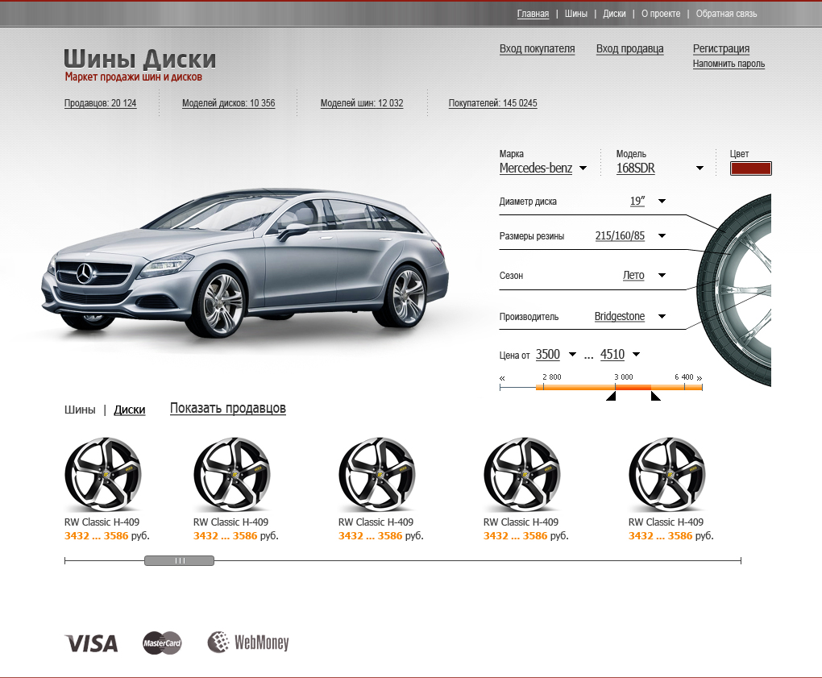Click the price slider right arrow »
Viewport: 822px width, 678px height.
pyautogui.click(x=699, y=377)
